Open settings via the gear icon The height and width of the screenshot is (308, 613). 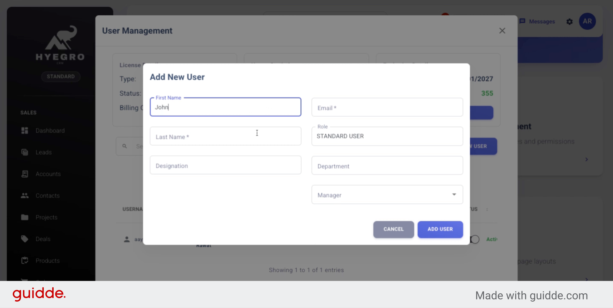click(570, 22)
